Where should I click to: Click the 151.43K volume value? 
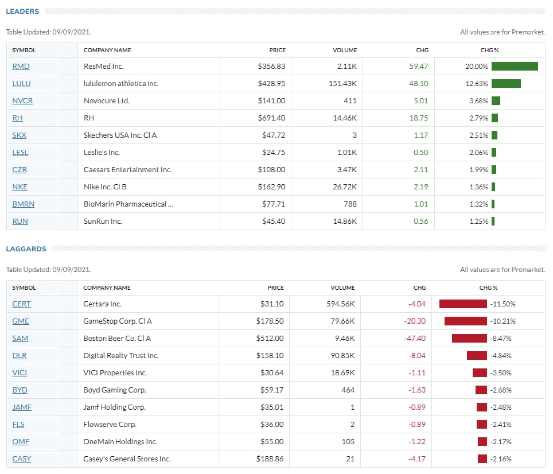click(x=342, y=84)
